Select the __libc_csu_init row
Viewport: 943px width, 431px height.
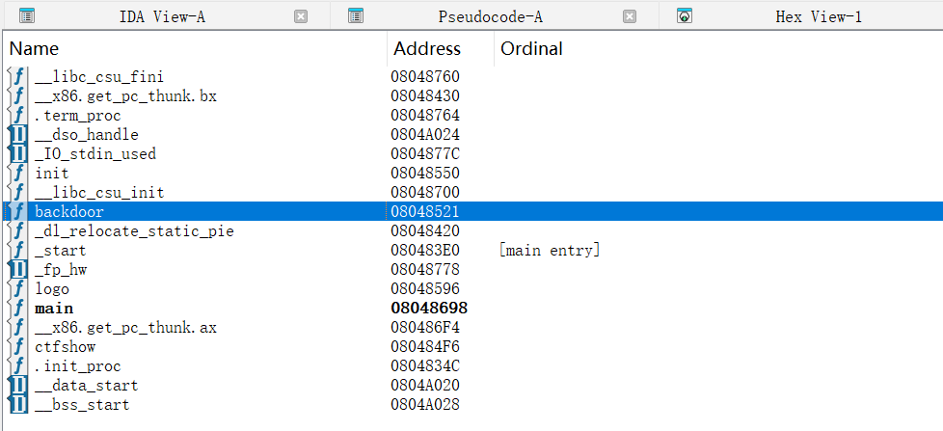click(99, 192)
